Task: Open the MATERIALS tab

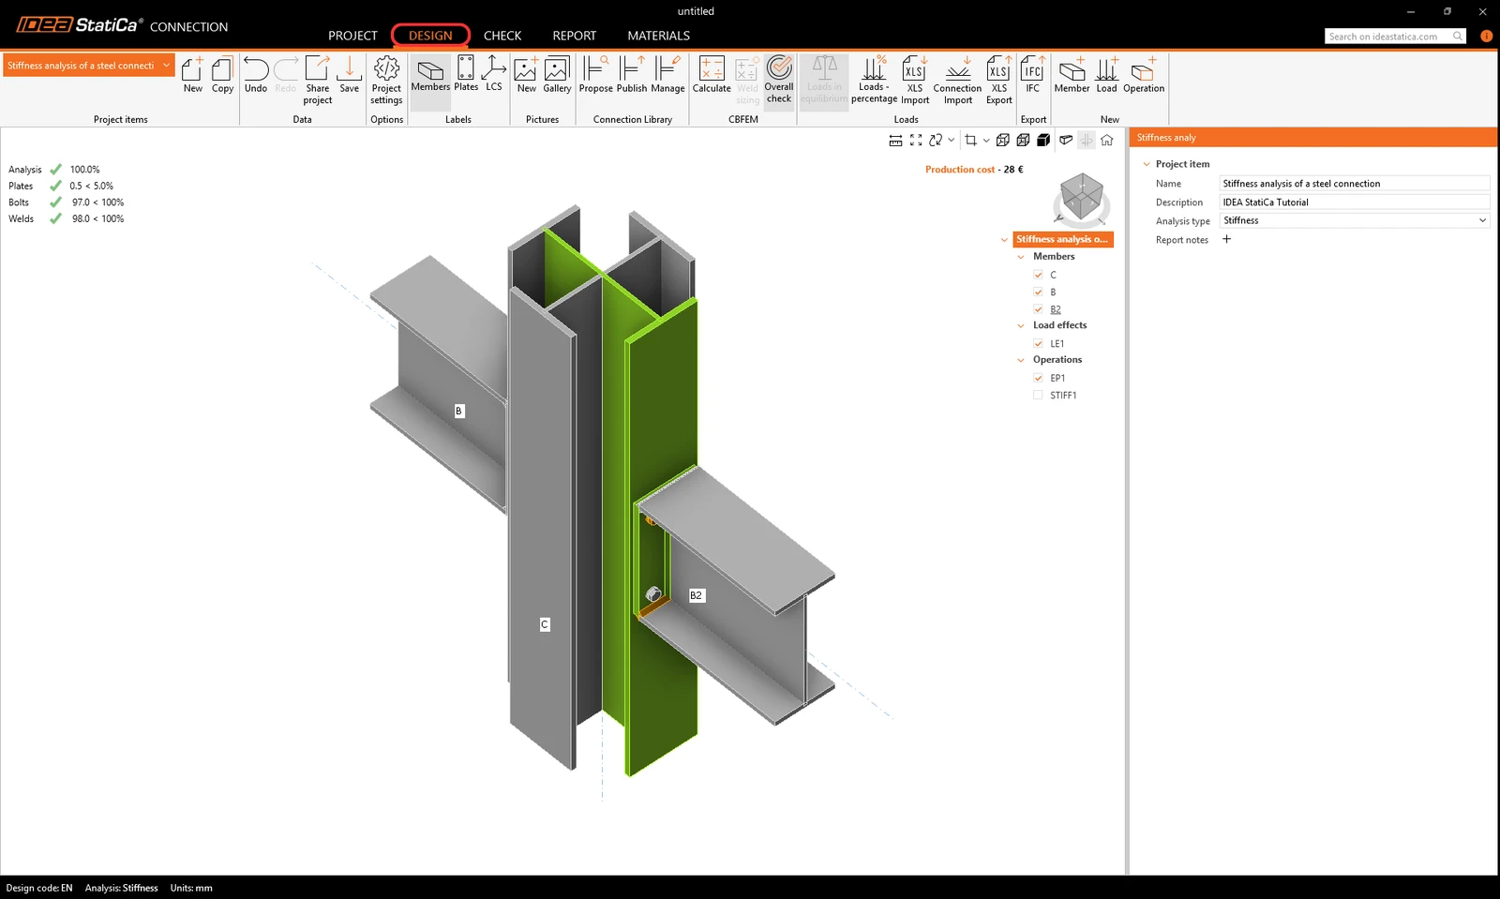Action: coord(659,36)
